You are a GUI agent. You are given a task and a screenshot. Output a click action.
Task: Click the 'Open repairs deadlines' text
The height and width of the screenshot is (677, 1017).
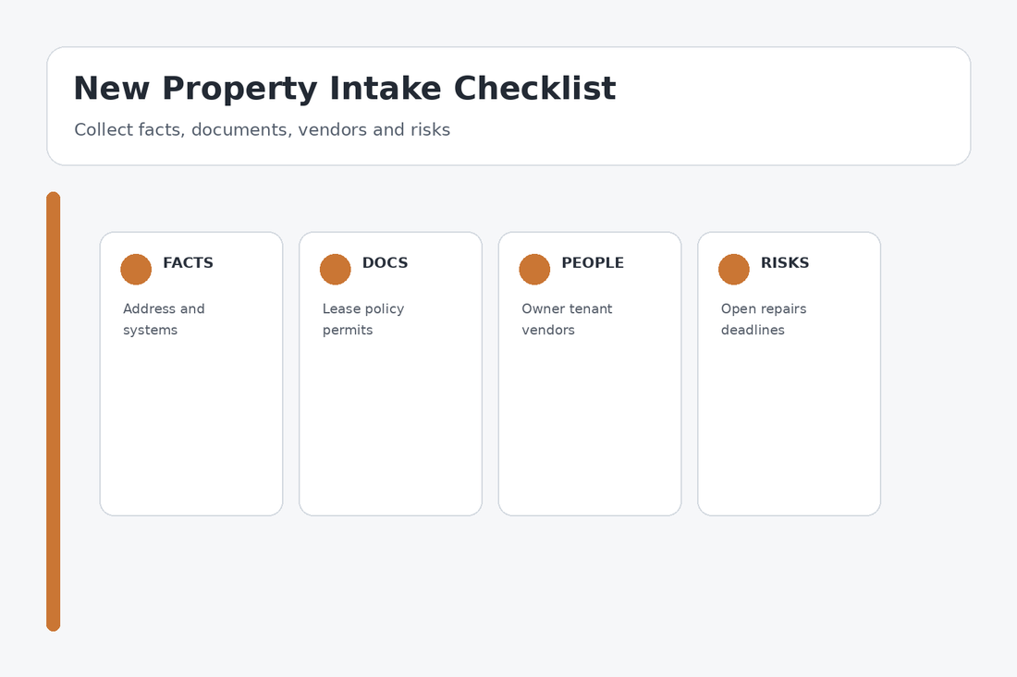pyautogui.click(x=764, y=320)
